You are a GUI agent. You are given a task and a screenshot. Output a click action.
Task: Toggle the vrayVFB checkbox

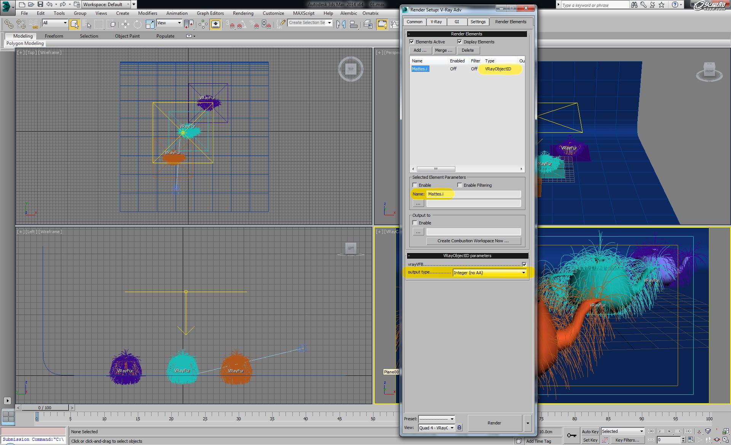tap(524, 264)
